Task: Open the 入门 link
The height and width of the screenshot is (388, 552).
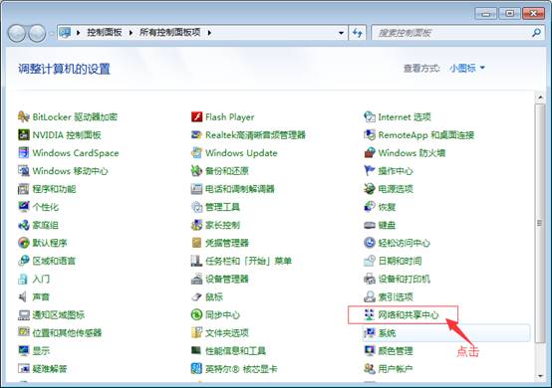Action: 41,279
